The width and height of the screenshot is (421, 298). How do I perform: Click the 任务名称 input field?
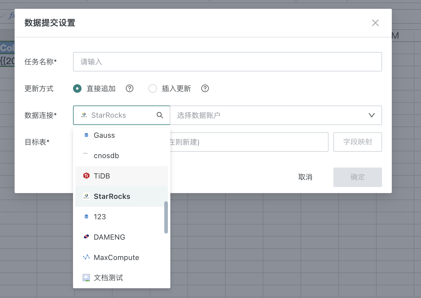point(227,62)
